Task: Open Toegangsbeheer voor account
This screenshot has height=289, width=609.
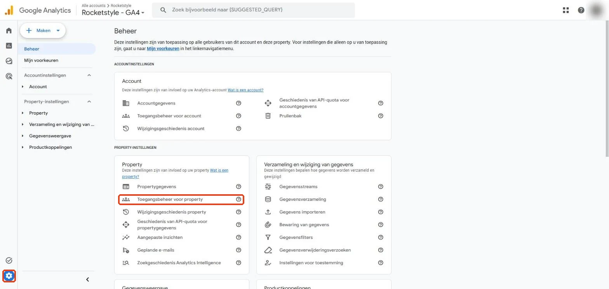Action: click(169, 116)
